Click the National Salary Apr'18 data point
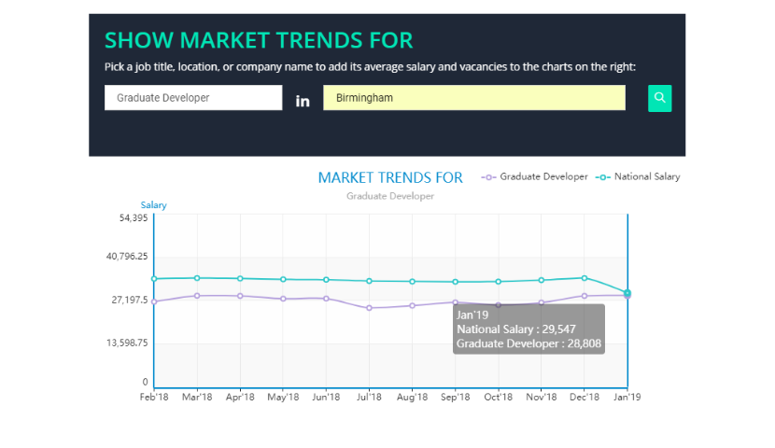 pos(240,278)
